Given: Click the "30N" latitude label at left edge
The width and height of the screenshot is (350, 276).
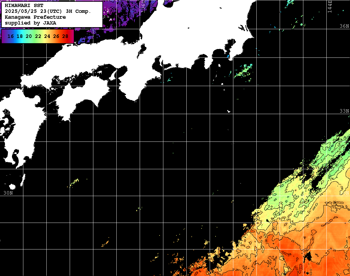Looking at the screenshot, I should 8,193.
